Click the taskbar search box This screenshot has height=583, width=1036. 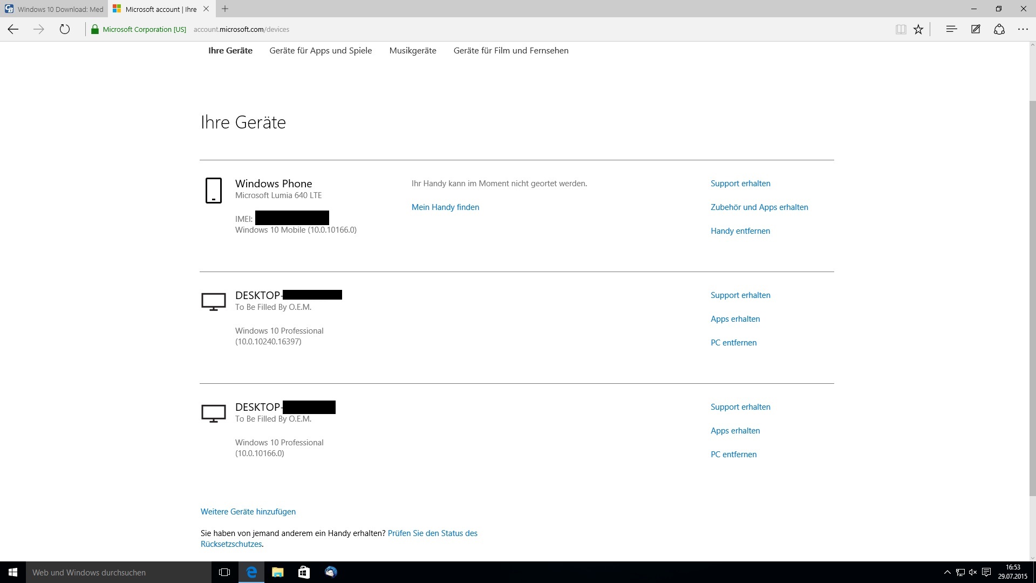119,572
